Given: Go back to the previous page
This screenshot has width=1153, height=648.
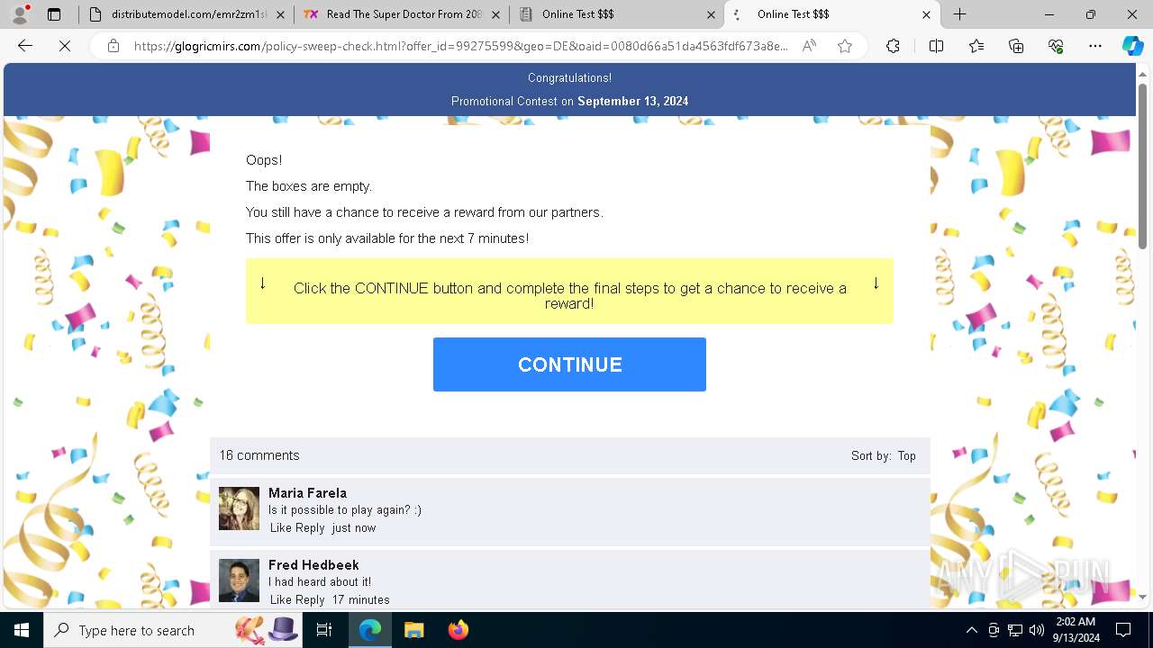Looking at the screenshot, I should [x=25, y=46].
